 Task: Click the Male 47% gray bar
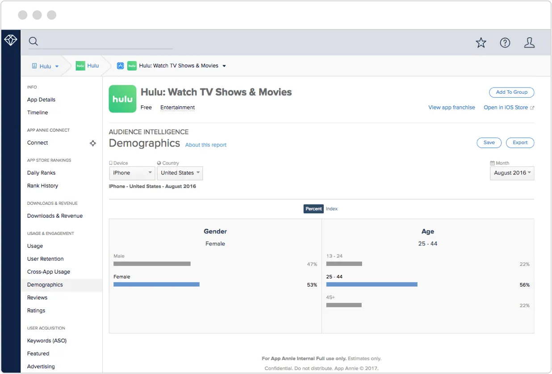[x=152, y=264]
